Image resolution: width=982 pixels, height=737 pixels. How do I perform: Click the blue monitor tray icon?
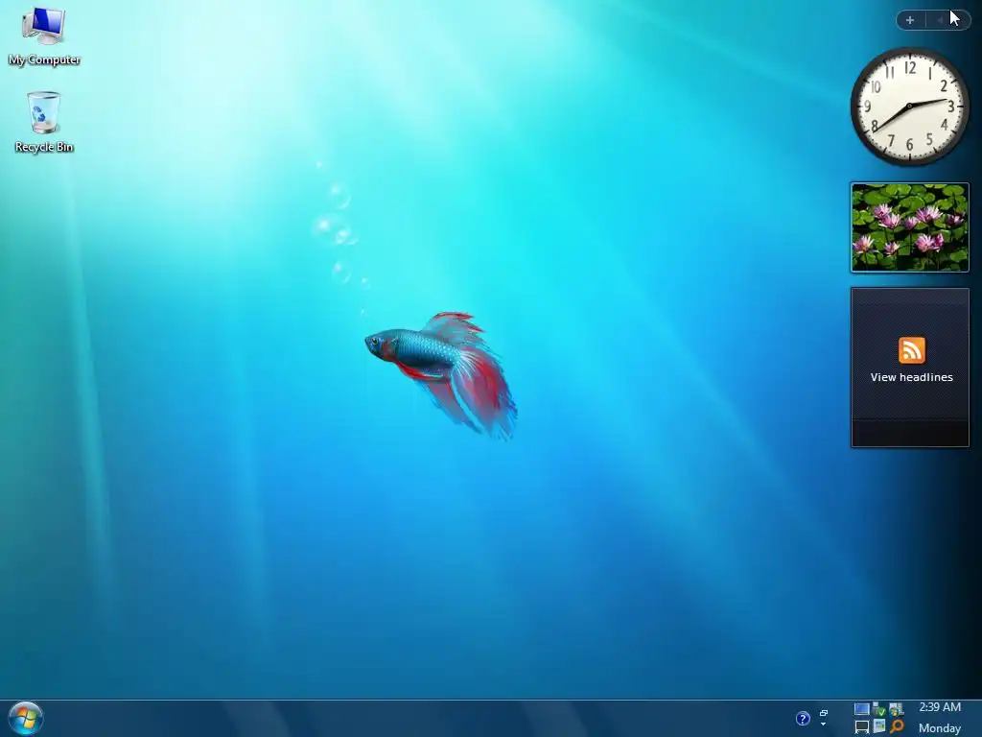point(862,709)
